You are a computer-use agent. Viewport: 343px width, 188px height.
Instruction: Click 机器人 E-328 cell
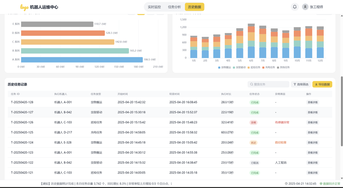63,143
